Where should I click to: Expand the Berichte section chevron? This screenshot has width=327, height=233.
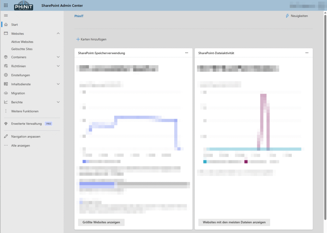point(58,102)
